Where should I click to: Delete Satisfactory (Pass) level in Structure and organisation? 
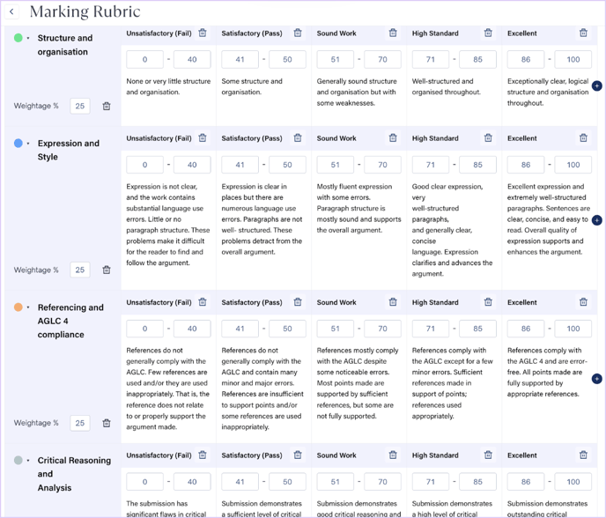click(x=298, y=33)
